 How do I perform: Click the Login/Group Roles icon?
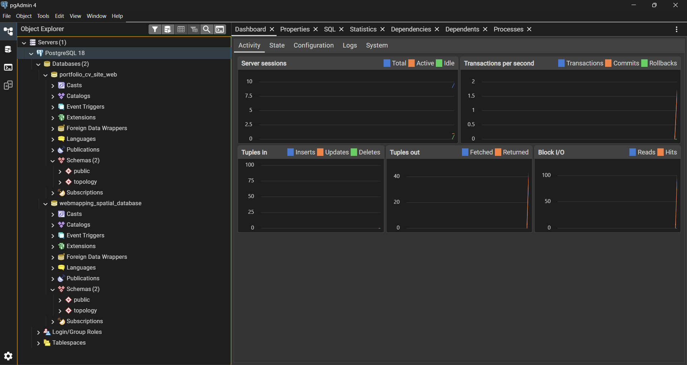[x=47, y=332]
